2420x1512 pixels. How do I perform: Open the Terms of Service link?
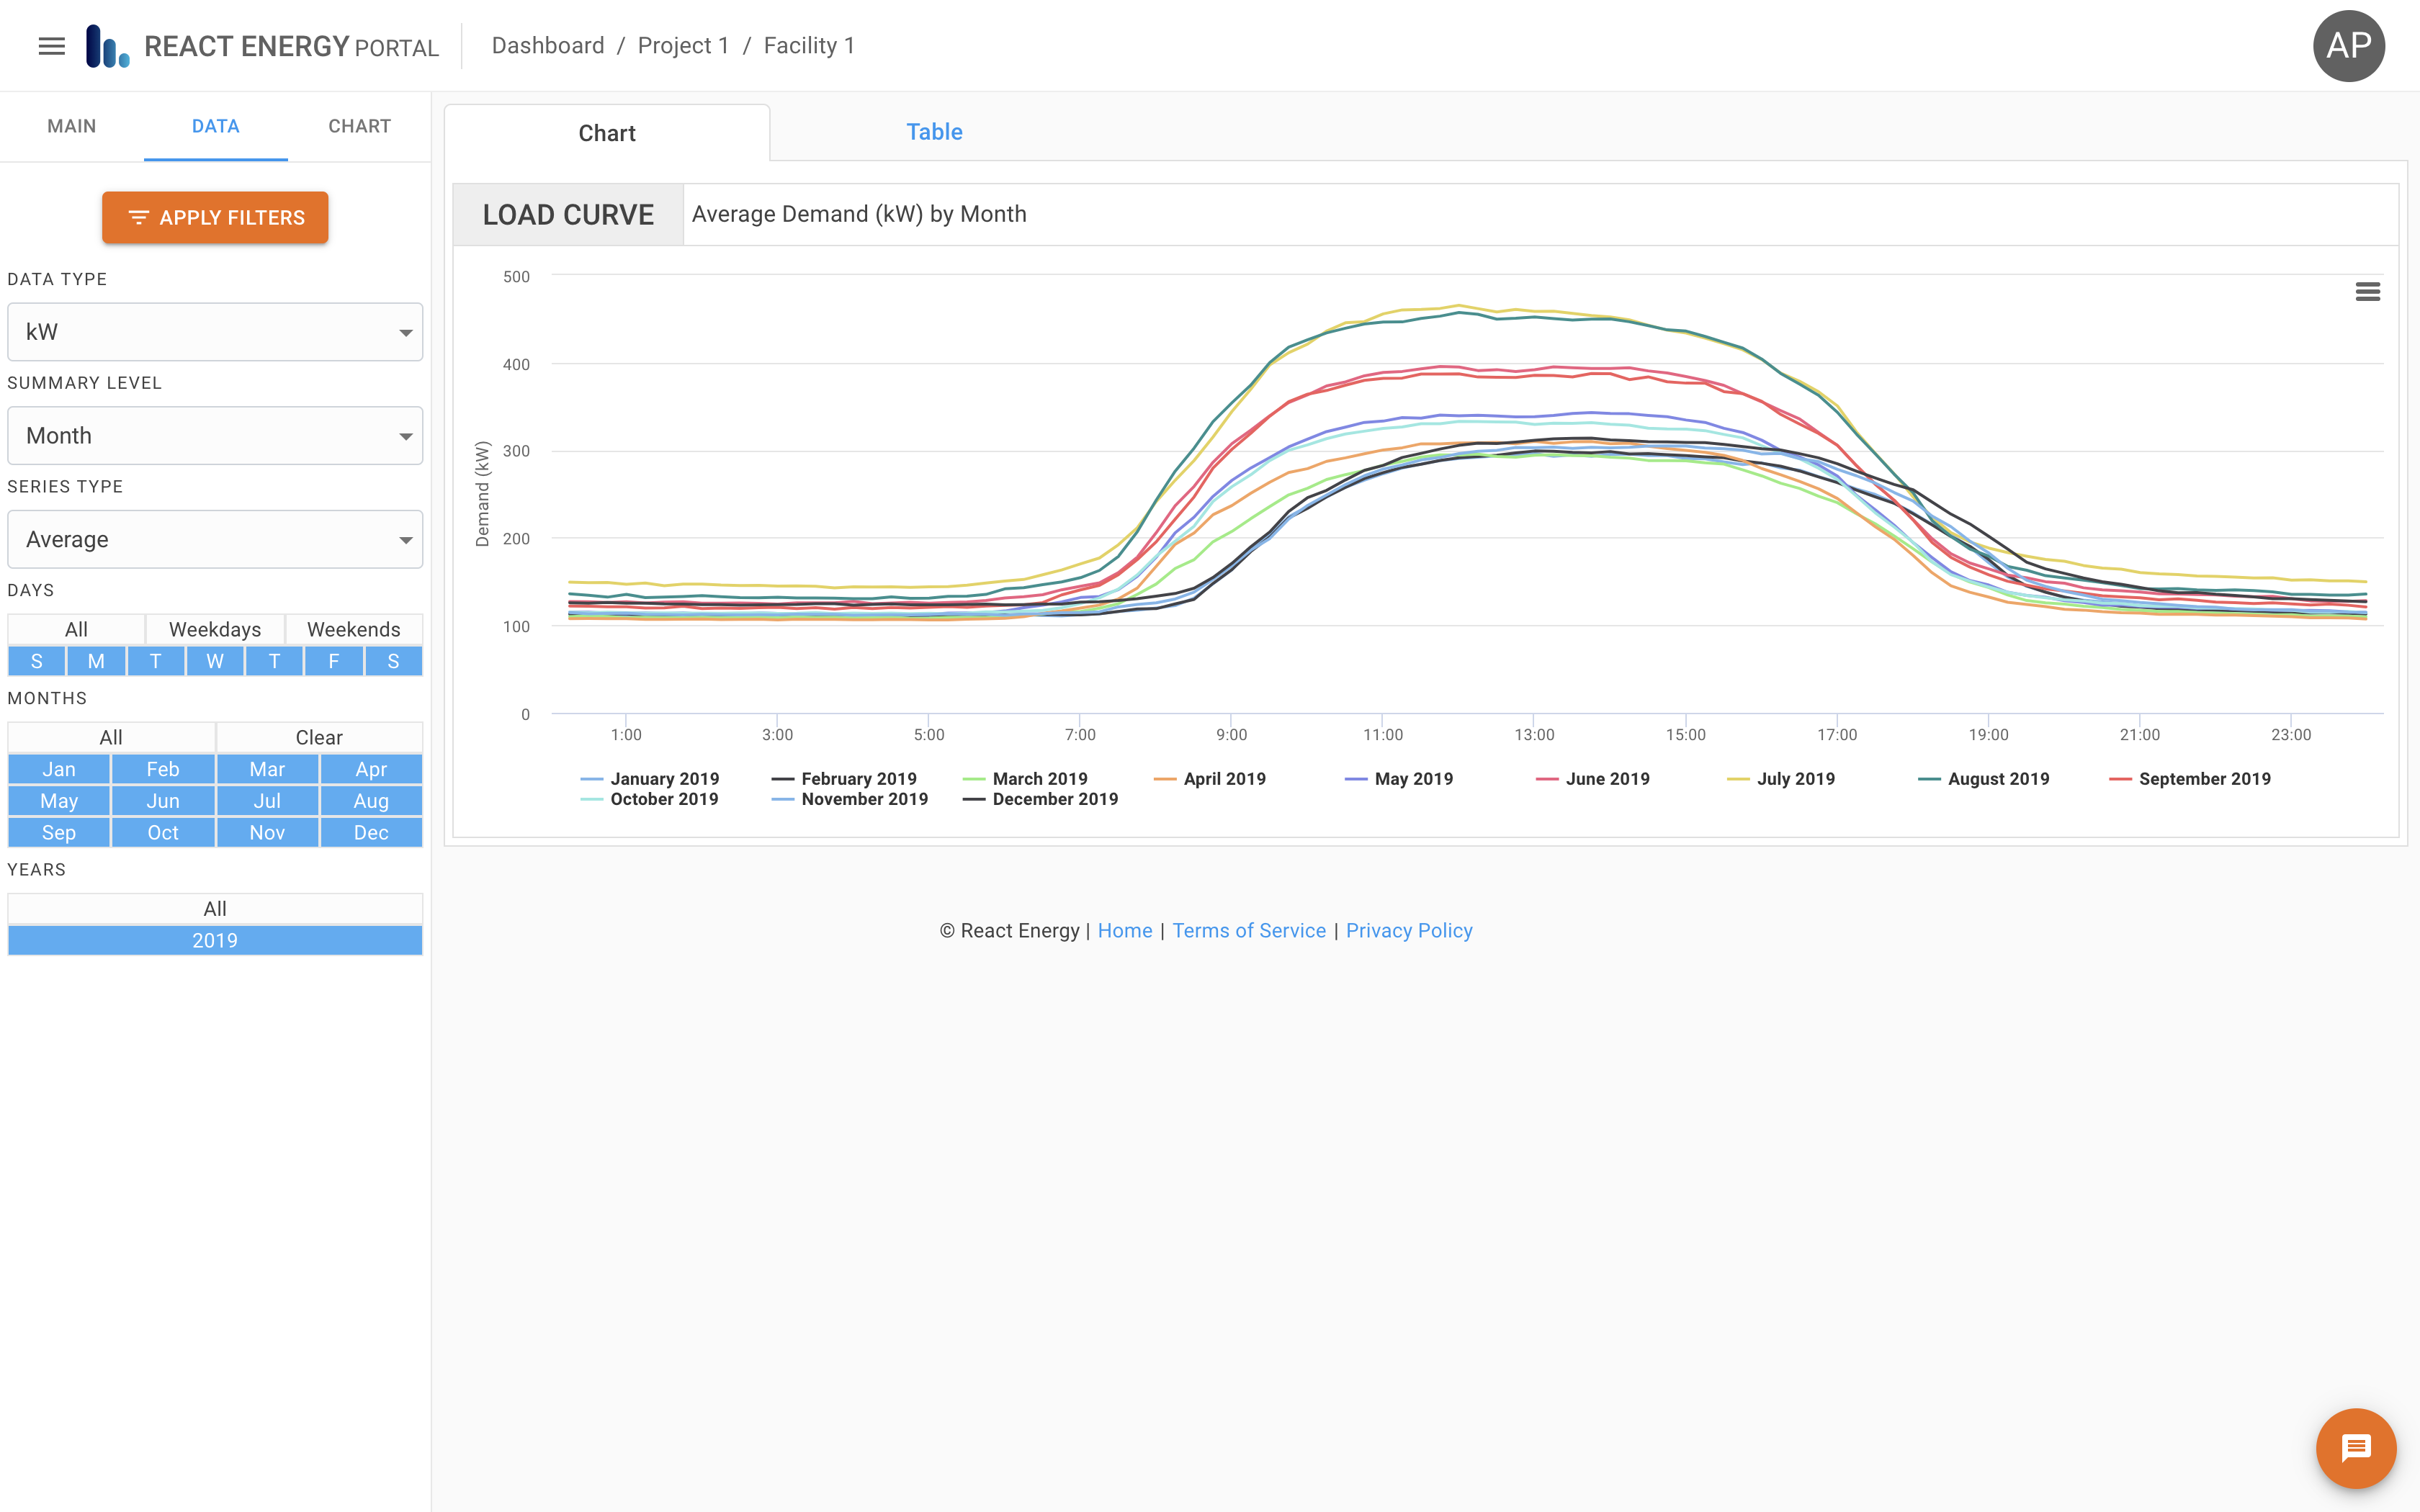click(x=1248, y=930)
